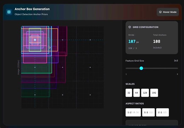
Task: Click the bottom-middle grid cell center dot
Action: 63,95
